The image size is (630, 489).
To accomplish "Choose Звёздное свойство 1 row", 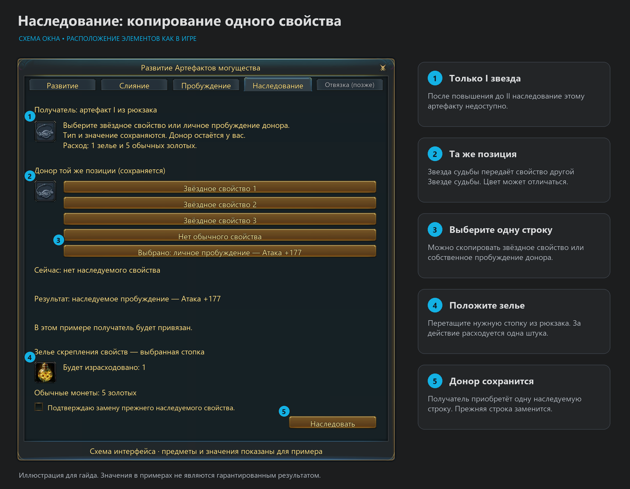I will coord(220,187).
